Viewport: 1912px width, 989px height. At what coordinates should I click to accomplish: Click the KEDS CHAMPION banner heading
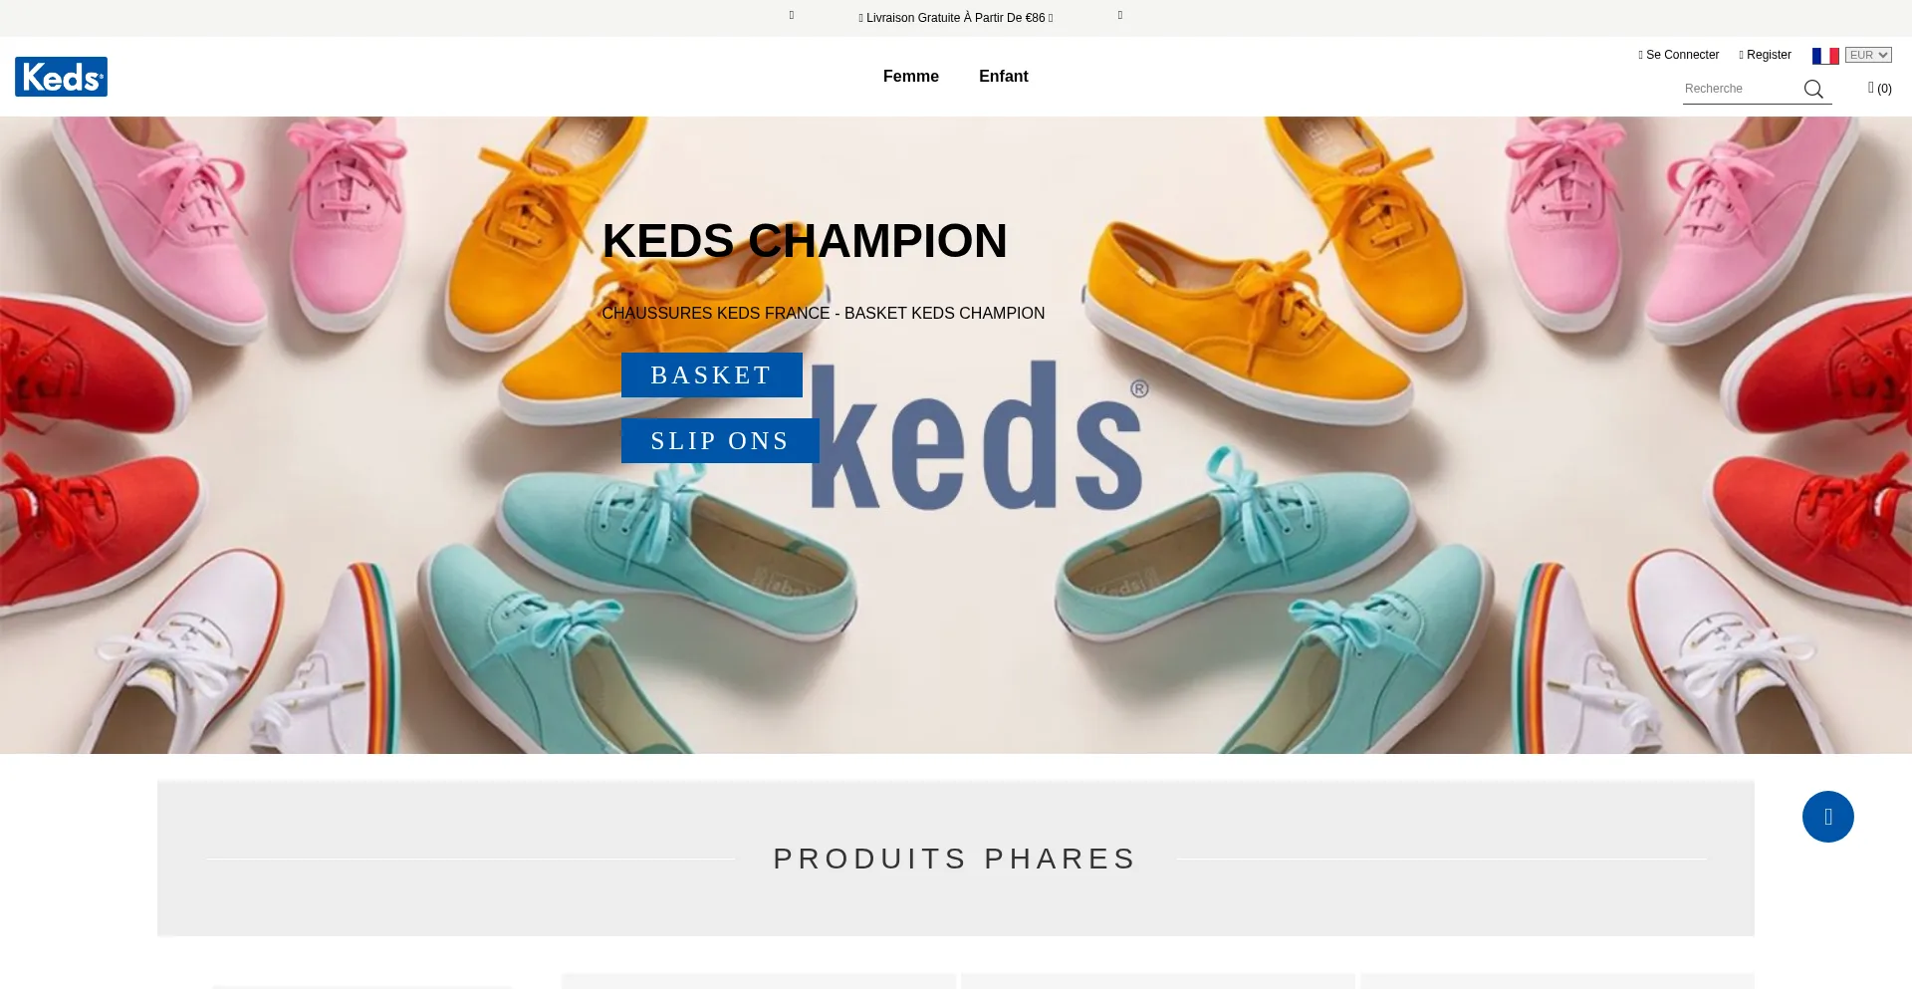click(x=805, y=241)
